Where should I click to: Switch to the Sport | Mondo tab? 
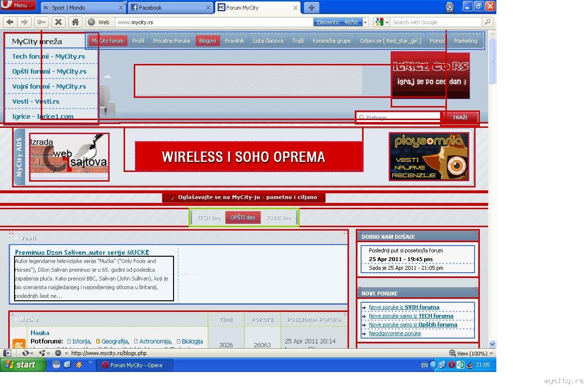(x=82, y=8)
